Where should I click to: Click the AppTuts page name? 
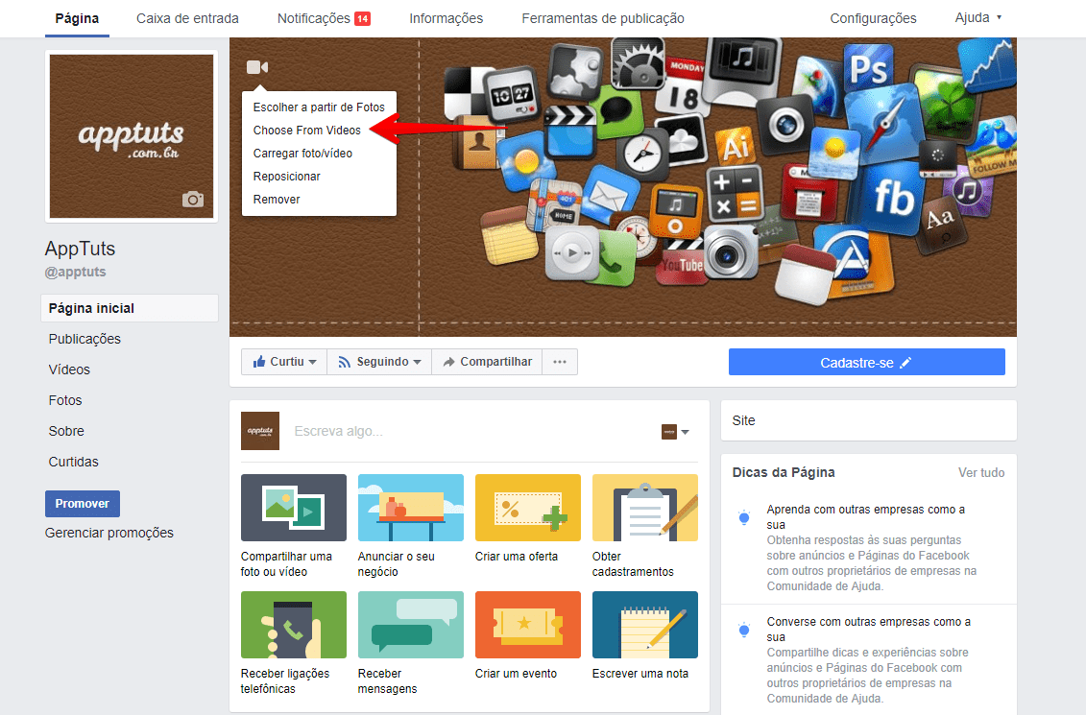81,249
